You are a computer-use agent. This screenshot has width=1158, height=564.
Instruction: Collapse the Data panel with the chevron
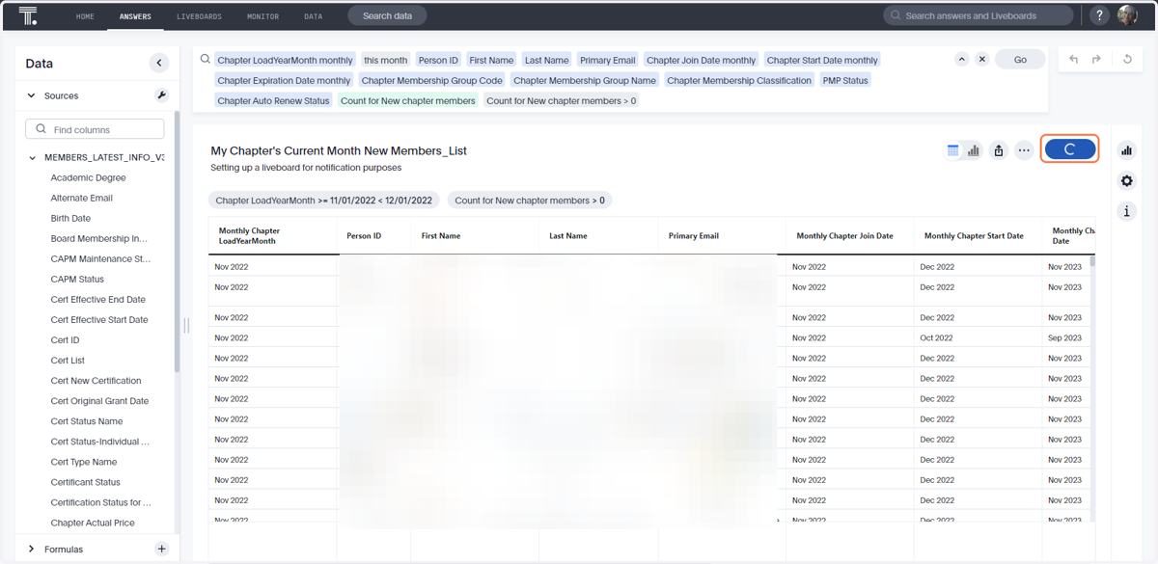coord(159,63)
